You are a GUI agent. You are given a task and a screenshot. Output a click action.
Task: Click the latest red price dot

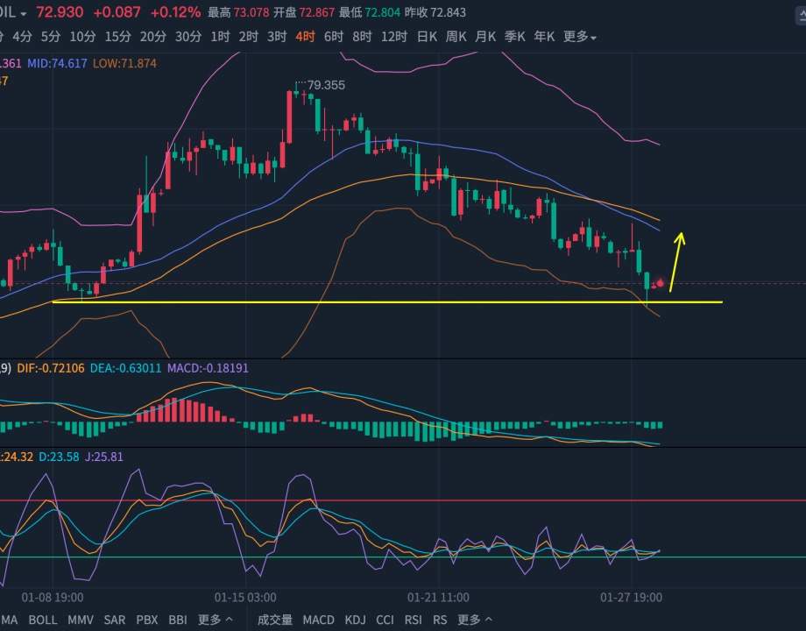pyautogui.click(x=660, y=283)
